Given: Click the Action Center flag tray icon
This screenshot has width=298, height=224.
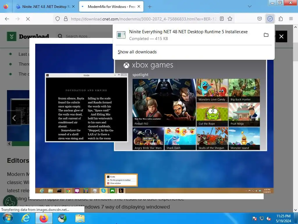Looking at the screenshot, I should coord(254,218).
